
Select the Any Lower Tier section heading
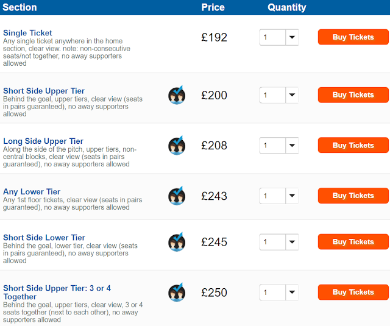point(32,192)
